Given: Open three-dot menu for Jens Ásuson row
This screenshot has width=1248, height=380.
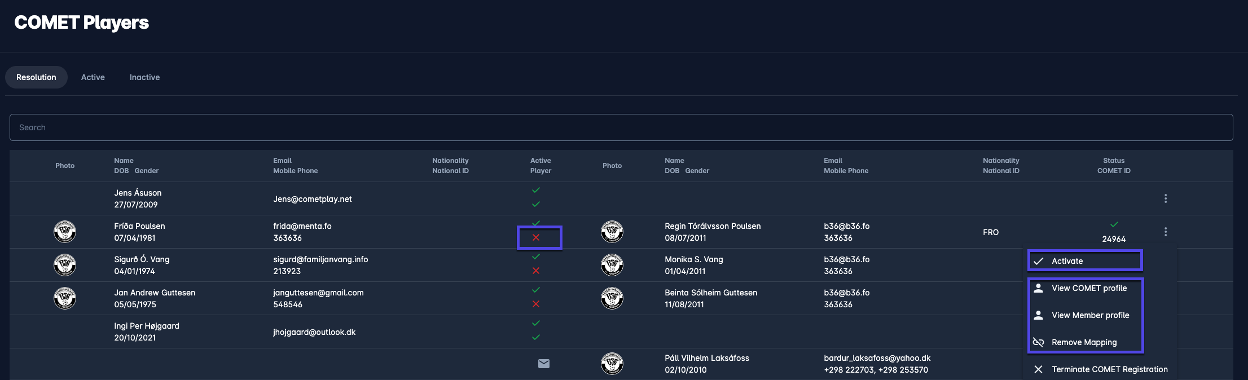Looking at the screenshot, I should [x=1165, y=198].
